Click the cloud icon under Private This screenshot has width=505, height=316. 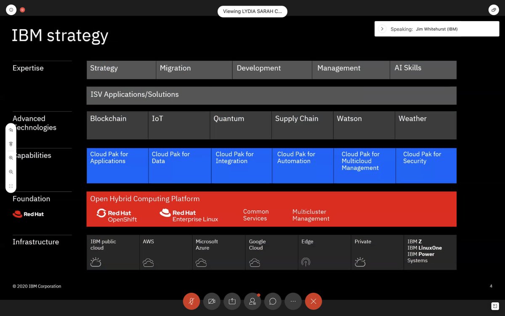click(360, 262)
